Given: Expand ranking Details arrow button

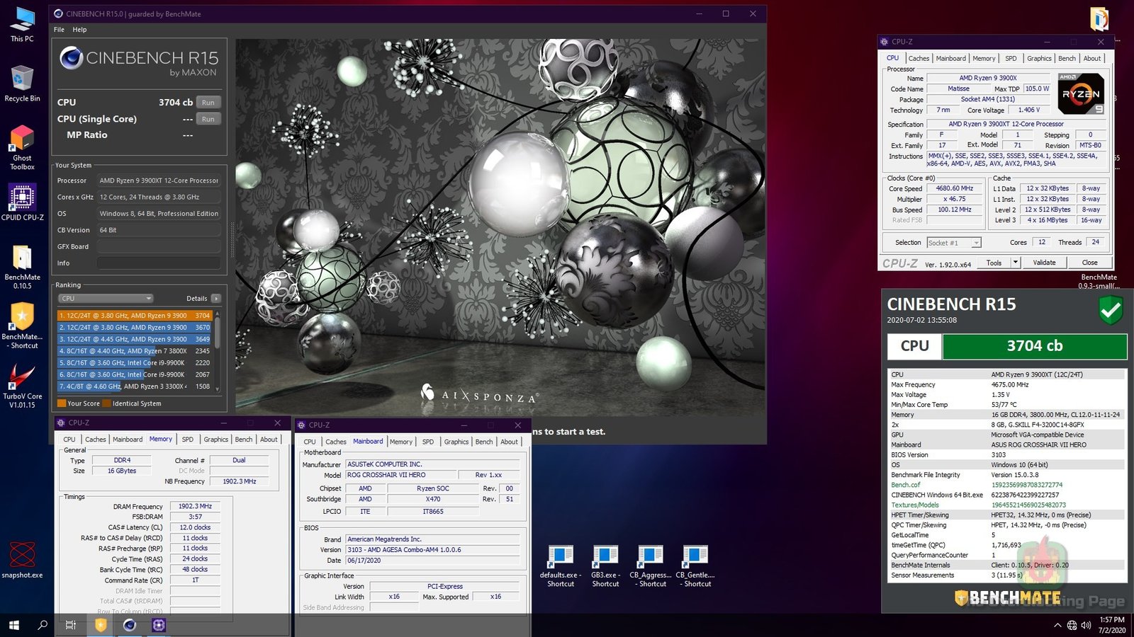Looking at the screenshot, I should click(x=216, y=299).
